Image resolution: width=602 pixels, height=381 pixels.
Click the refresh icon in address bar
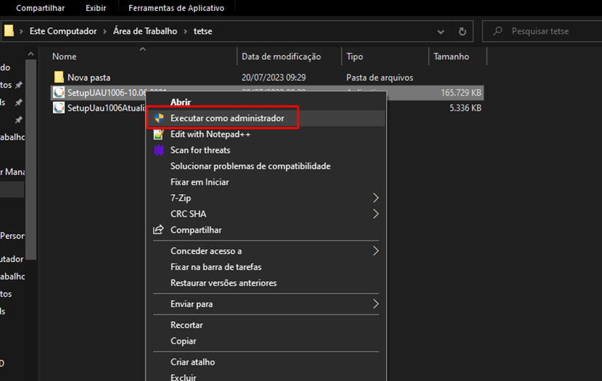(x=462, y=31)
